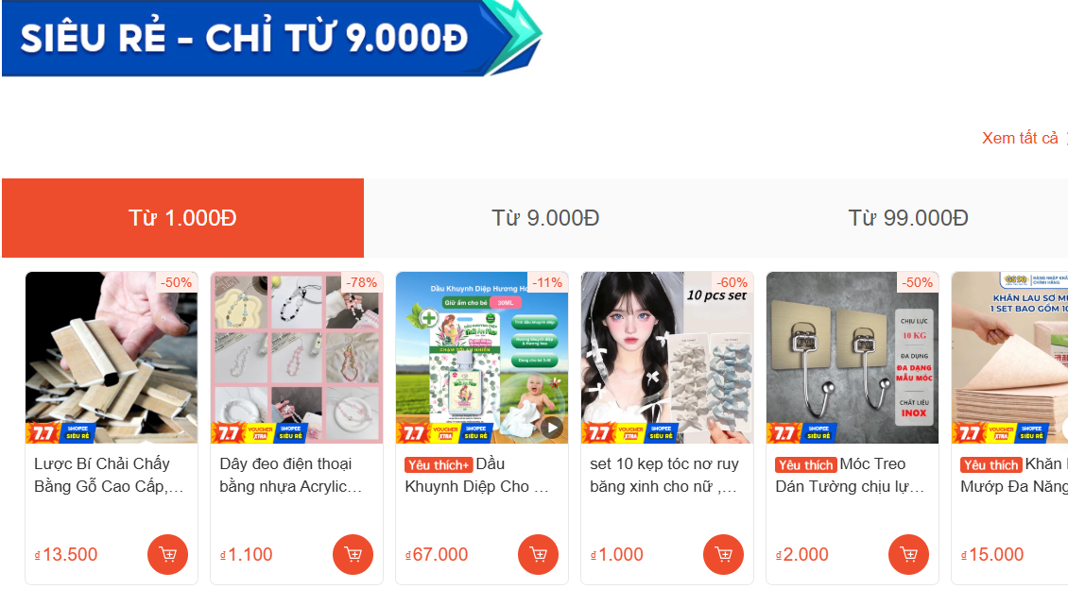Screen dimensions: 1068x589
Task: Open set 10 kẹp tóc nơ title
Action: (664, 475)
